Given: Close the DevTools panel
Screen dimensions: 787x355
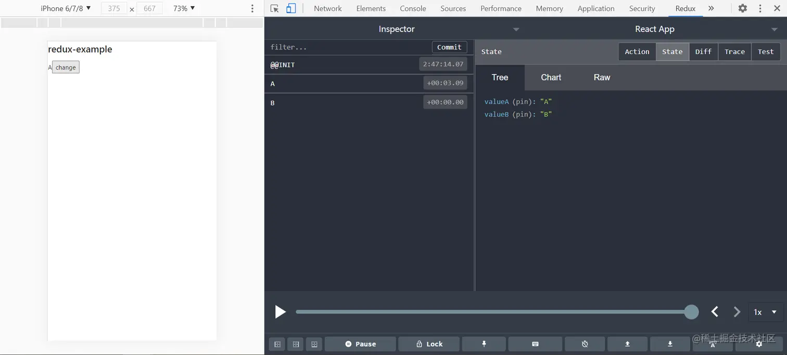Looking at the screenshot, I should click(777, 8).
